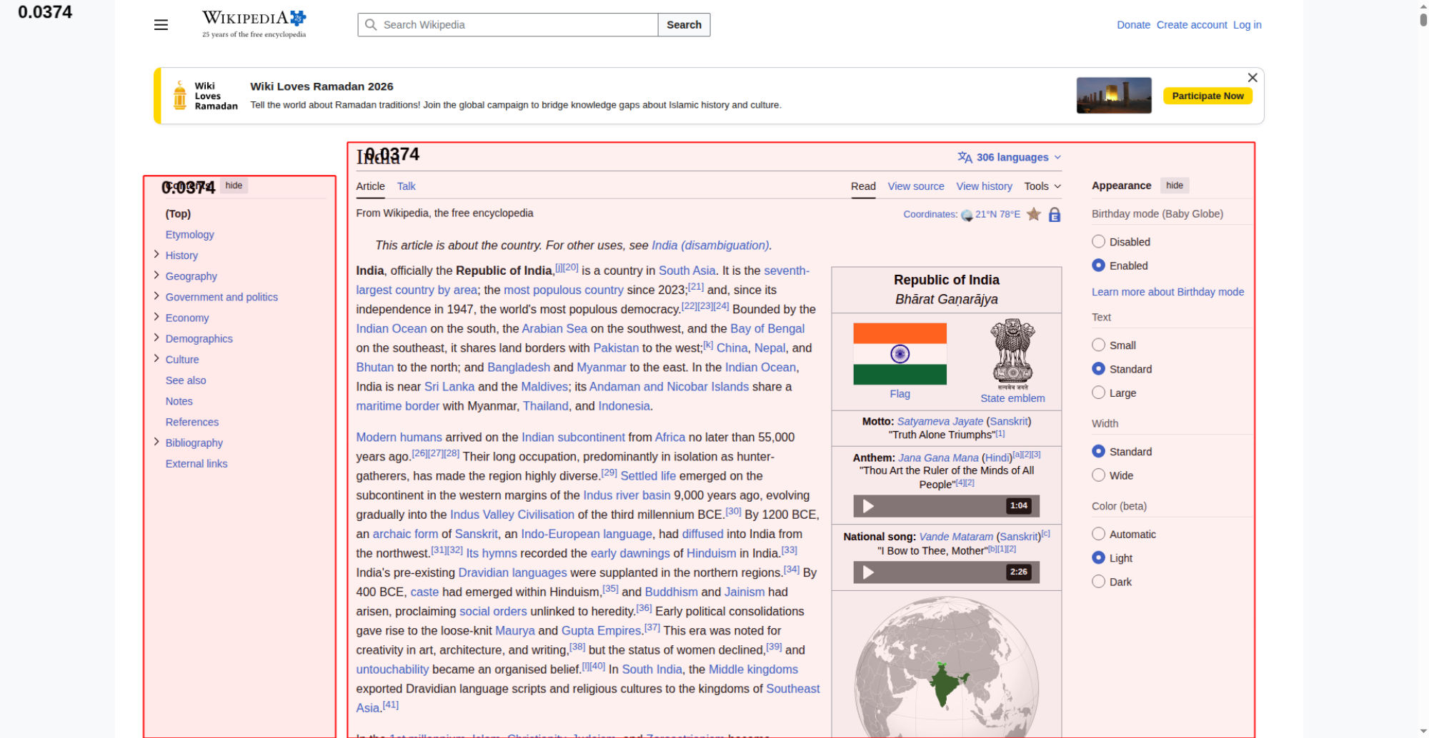The width and height of the screenshot is (1429, 738).
Task: Click the Participate Now button
Action: (1207, 96)
